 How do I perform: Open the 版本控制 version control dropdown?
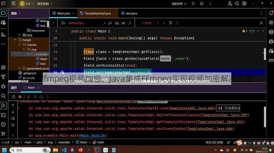click(45, 3)
